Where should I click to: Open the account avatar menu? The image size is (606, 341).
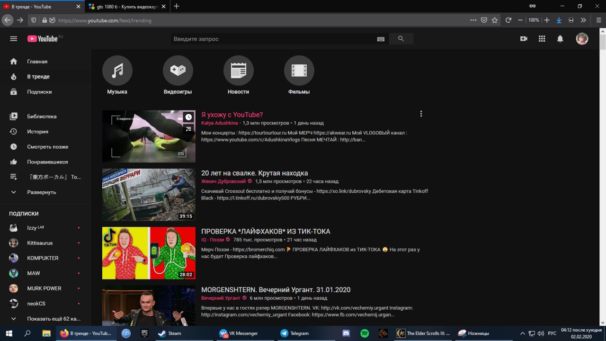582,39
